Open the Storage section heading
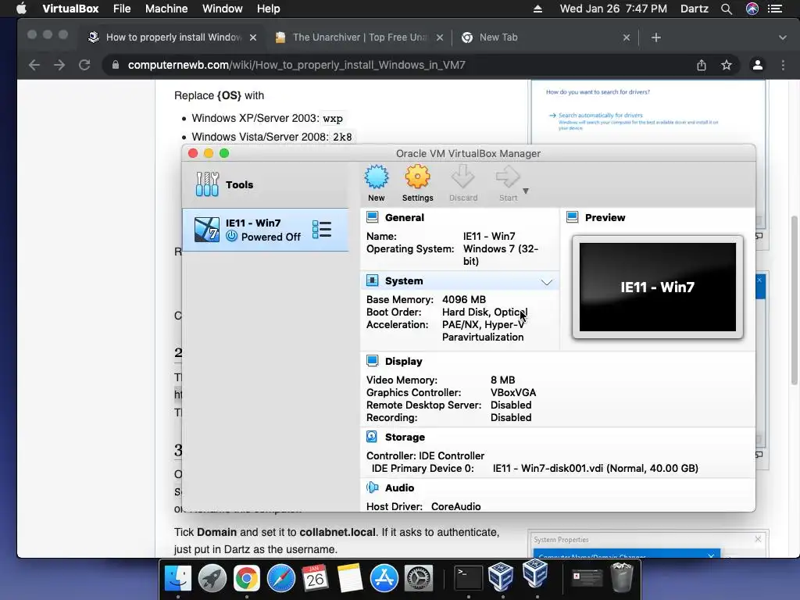 (405, 437)
